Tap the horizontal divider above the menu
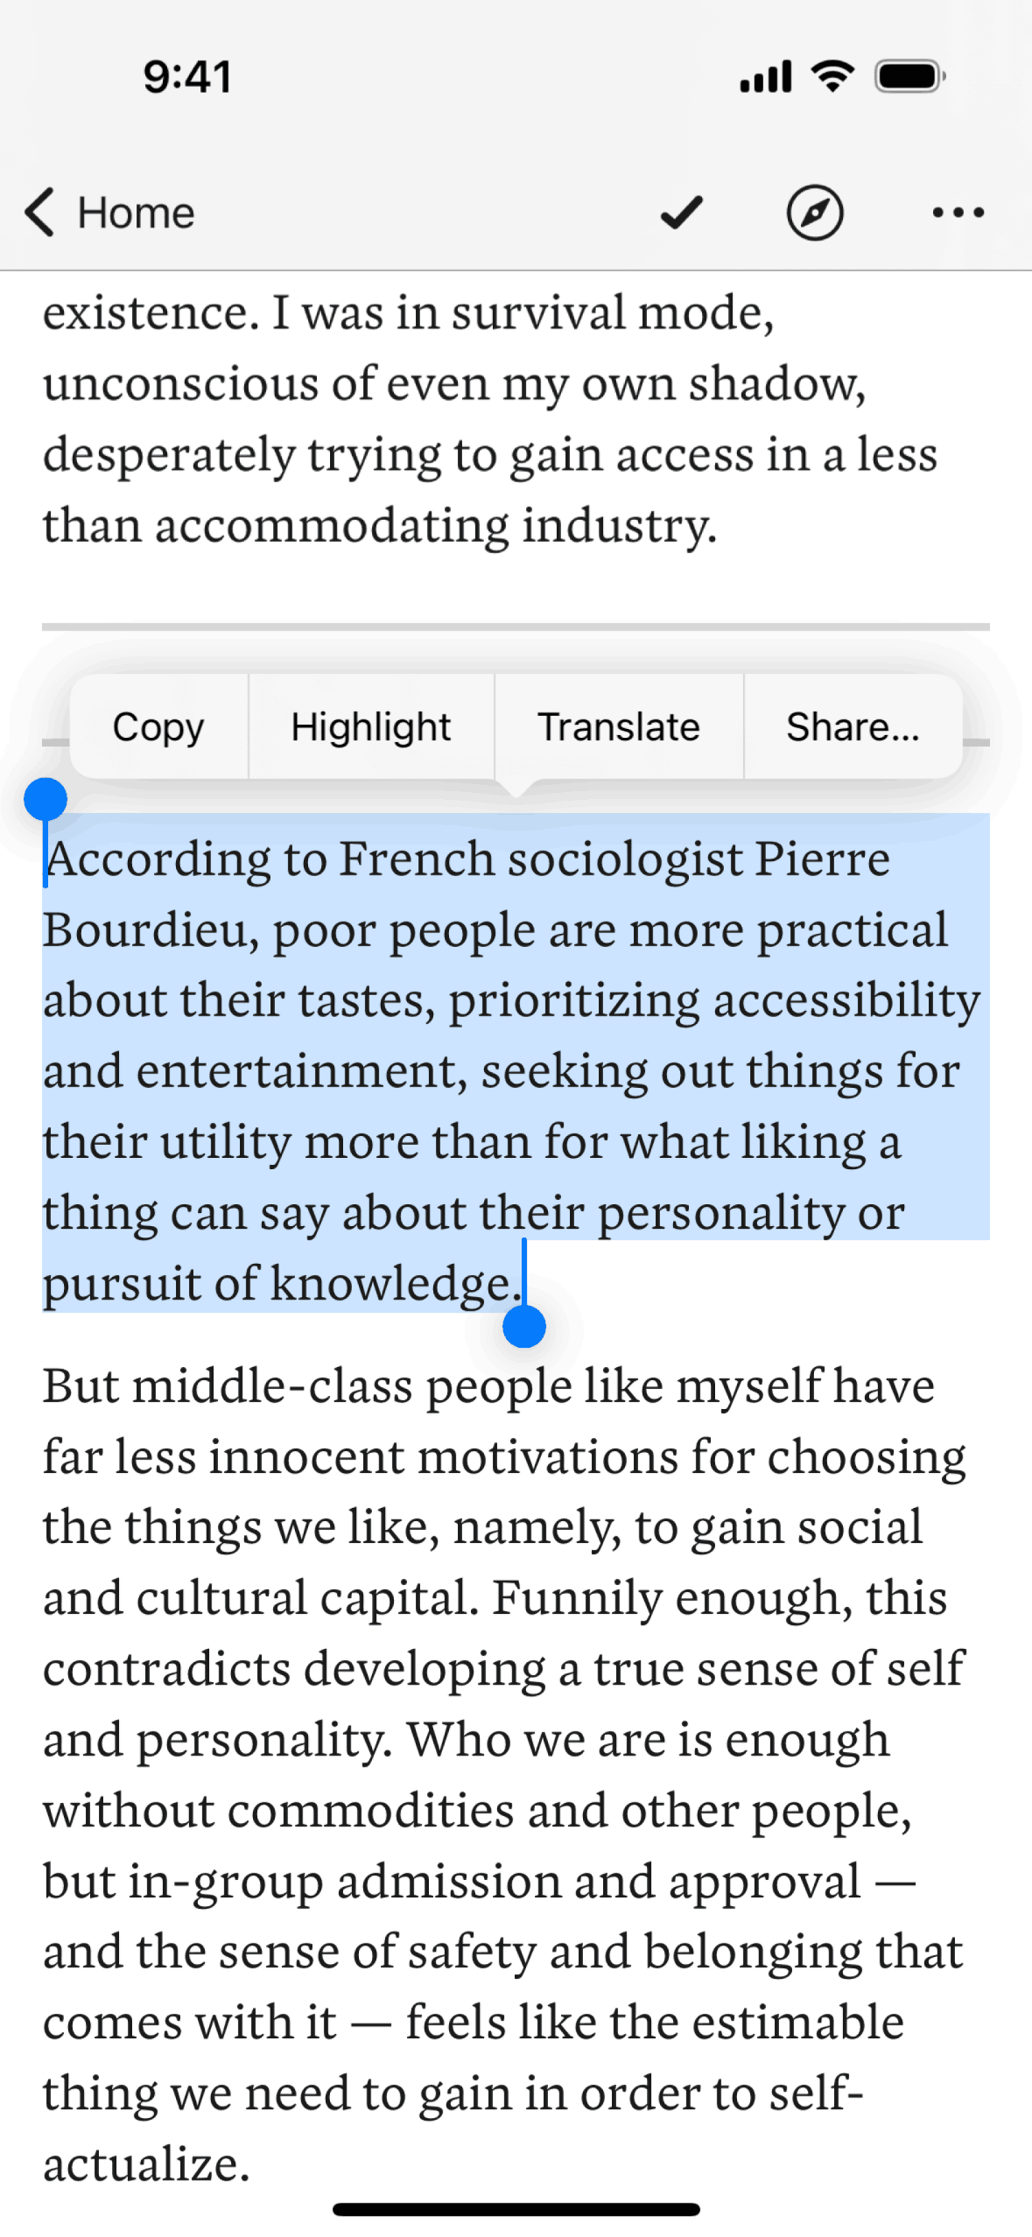 [516, 627]
